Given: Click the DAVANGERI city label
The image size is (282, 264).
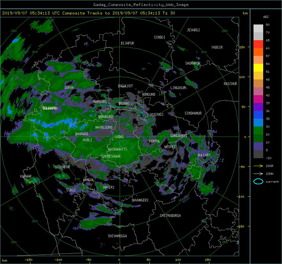Looking at the screenshot, I should [140, 200].
